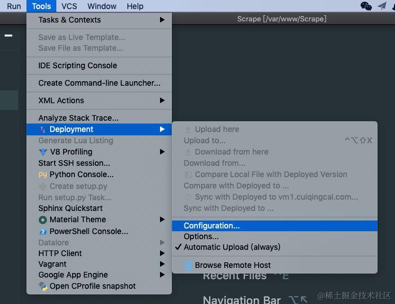Viewport: 395px width, 304px height.
Task: Open Python Console
Action: tap(99, 174)
